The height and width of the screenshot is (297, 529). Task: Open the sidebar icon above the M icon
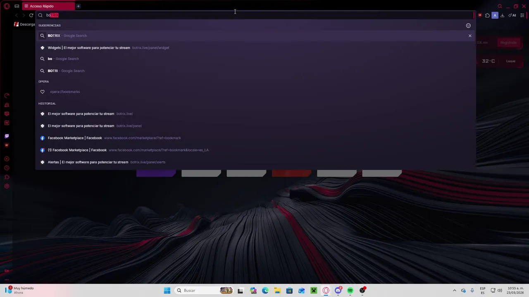[7, 114]
